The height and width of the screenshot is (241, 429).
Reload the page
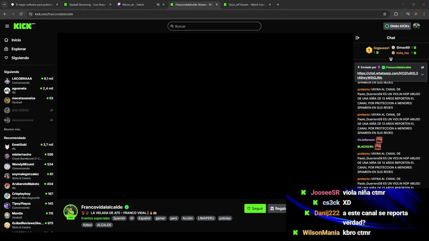click(x=21, y=14)
